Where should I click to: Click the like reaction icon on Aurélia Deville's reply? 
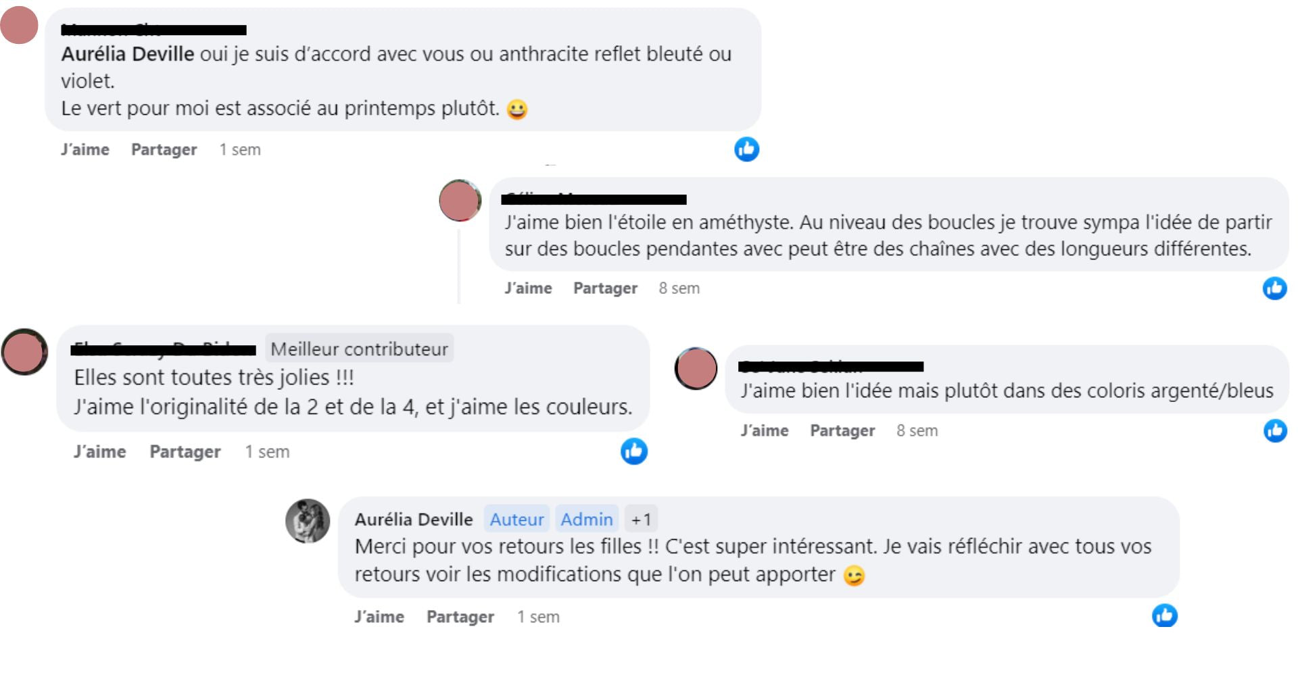(1164, 615)
